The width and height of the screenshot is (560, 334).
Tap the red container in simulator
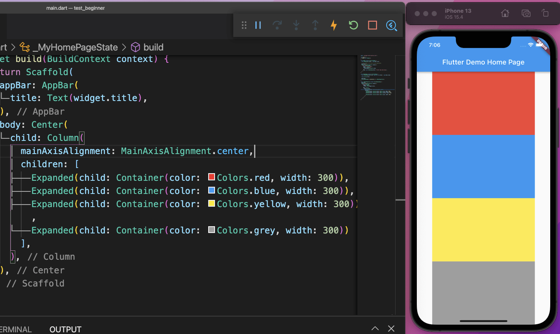(483, 103)
